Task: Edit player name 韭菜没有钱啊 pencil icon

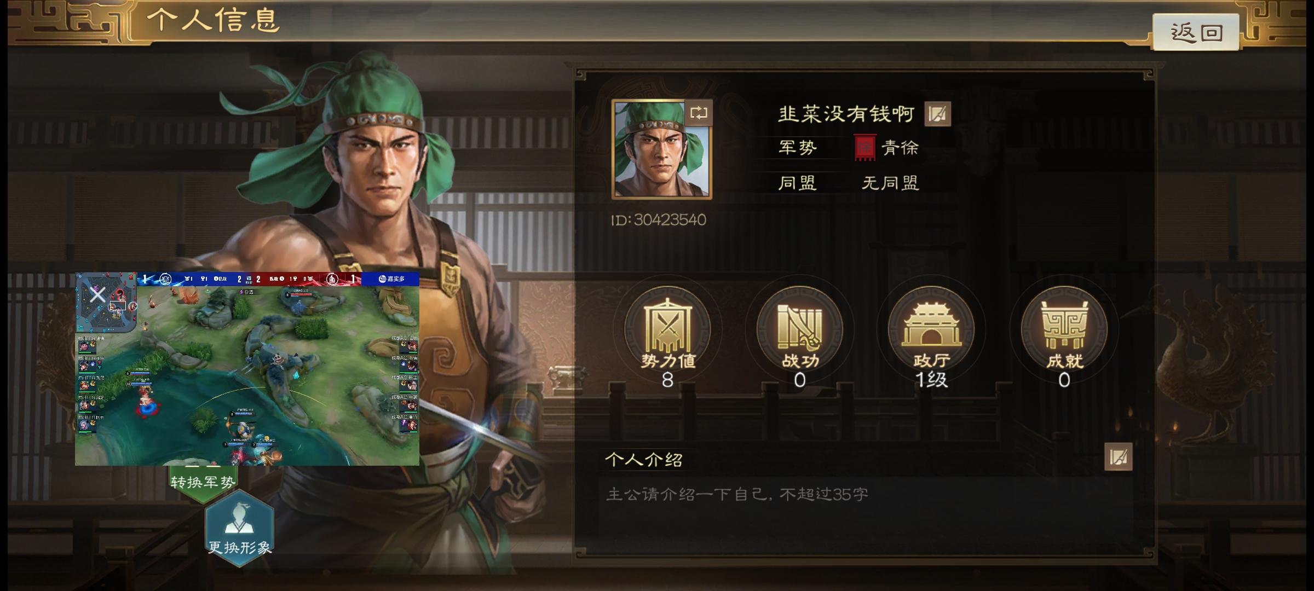Action: 937,114
